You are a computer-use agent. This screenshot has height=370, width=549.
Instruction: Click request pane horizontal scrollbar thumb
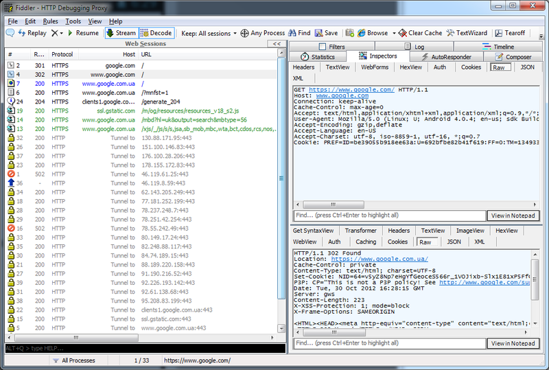click(334, 205)
